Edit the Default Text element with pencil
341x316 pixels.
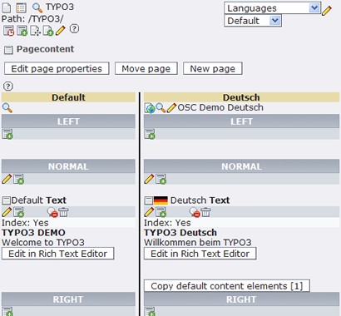click(7, 212)
